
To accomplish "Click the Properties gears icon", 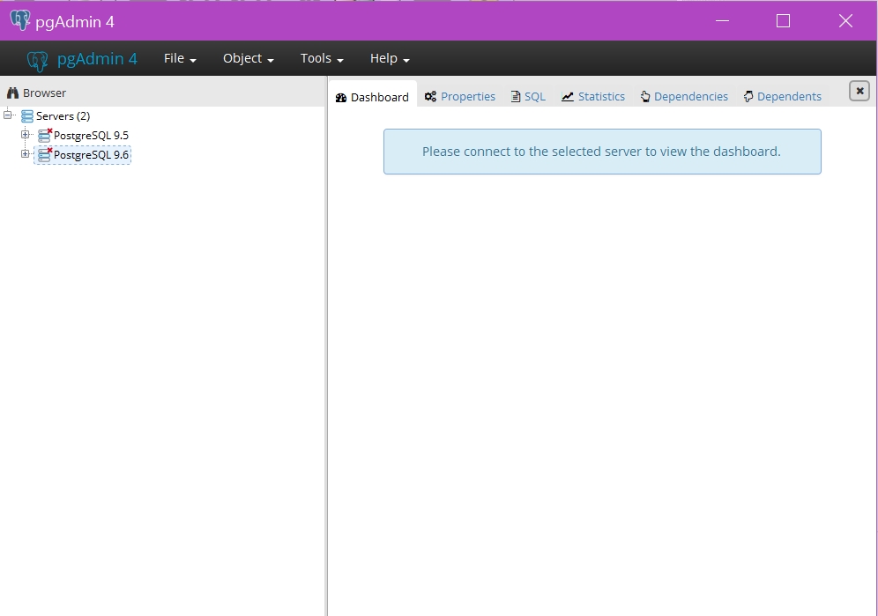I will [x=430, y=96].
